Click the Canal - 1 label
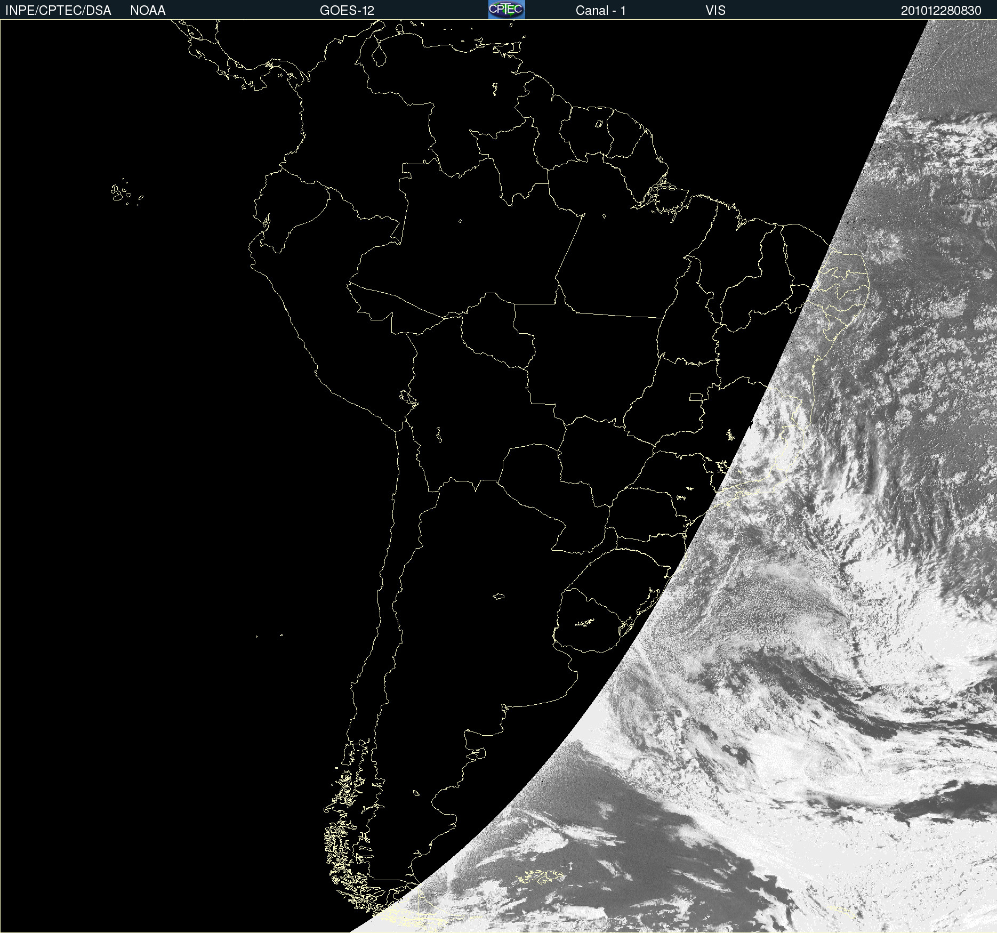The height and width of the screenshot is (933, 997). click(600, 11)
